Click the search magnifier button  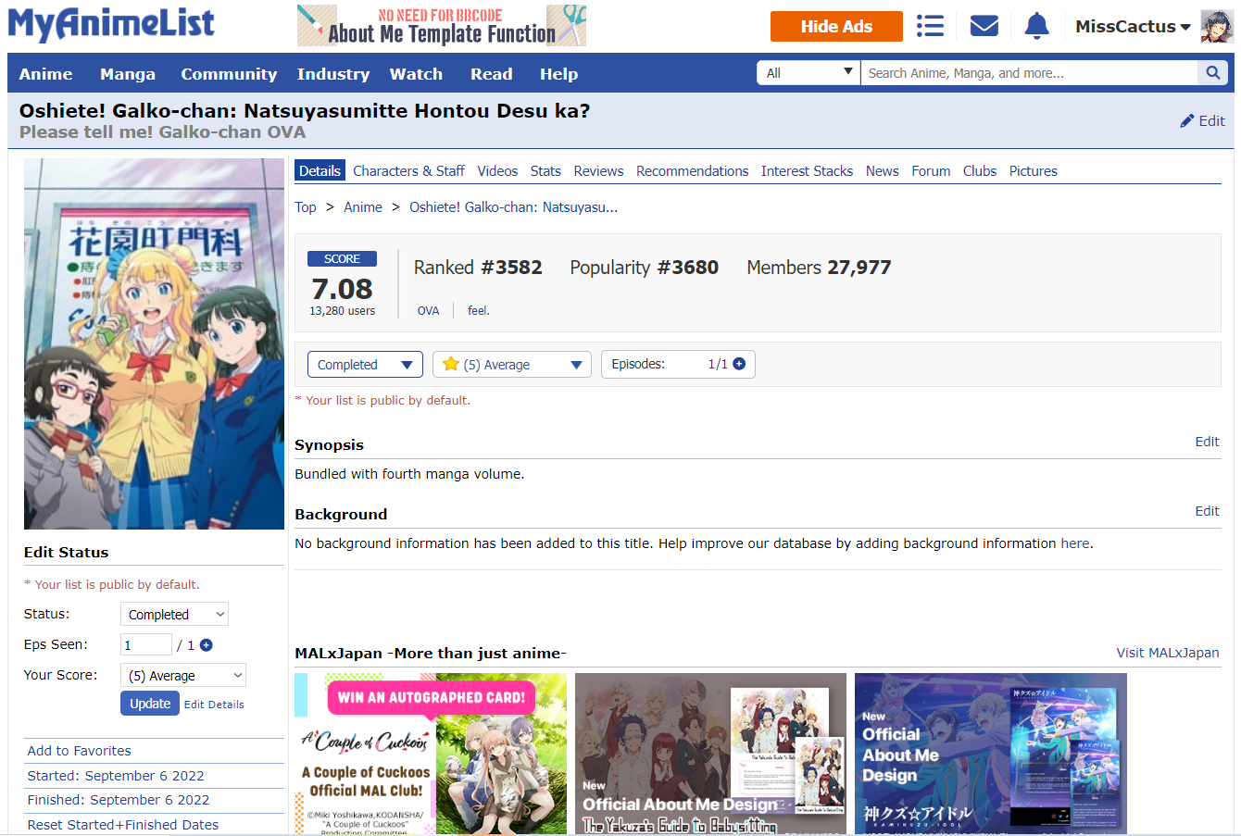click(1212, 73)
